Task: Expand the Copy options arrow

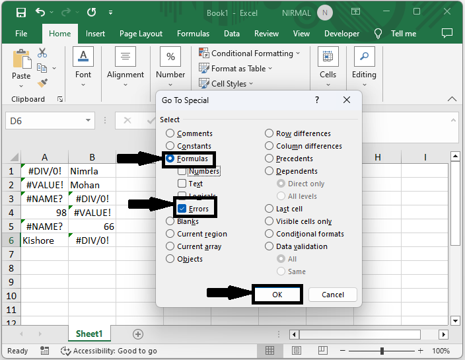Action: 54,68
